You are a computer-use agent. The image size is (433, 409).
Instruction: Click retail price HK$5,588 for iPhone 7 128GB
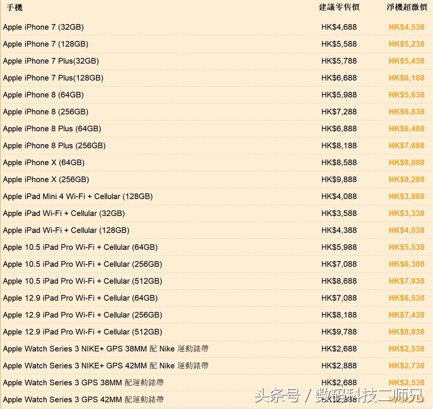pos(339,44)
